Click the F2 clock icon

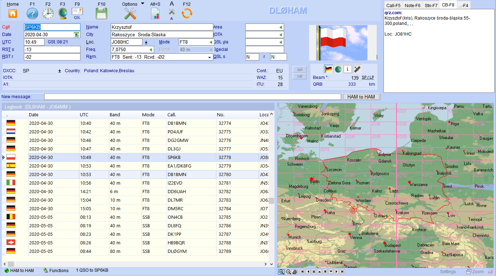point(48,14)
